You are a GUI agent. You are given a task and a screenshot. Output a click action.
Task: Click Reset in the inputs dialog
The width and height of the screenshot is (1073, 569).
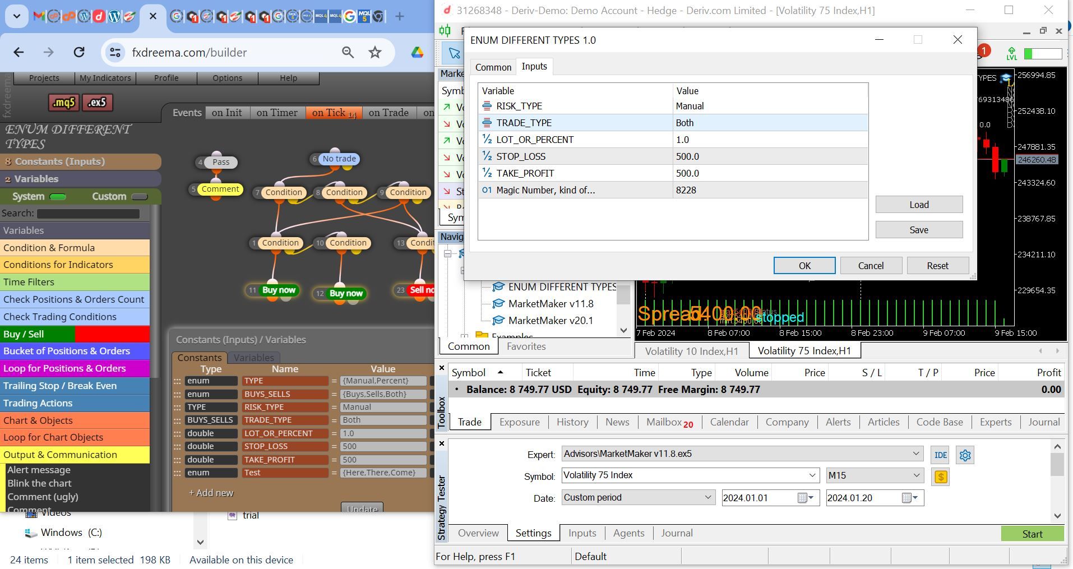937,266
